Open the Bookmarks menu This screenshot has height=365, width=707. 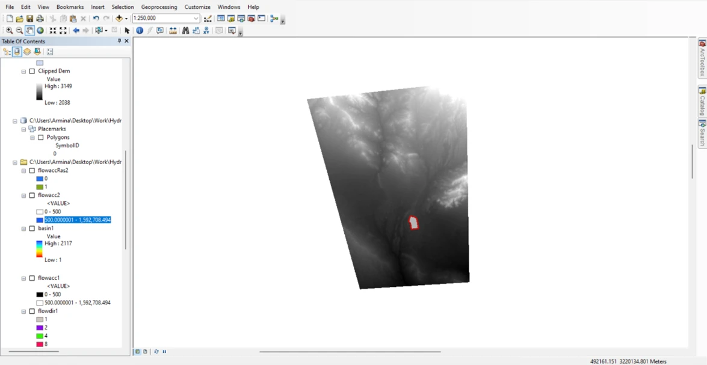tap(70, 7)
